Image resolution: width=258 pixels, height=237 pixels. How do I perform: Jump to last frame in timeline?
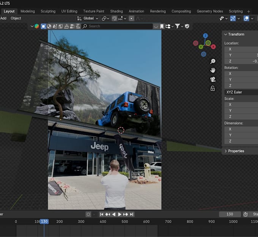132,214
